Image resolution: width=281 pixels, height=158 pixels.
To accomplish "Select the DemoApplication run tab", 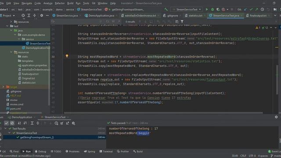I will click(x=22, y=117).
